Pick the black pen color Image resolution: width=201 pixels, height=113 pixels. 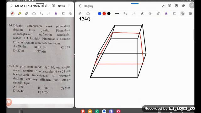(x=109, y=13)
